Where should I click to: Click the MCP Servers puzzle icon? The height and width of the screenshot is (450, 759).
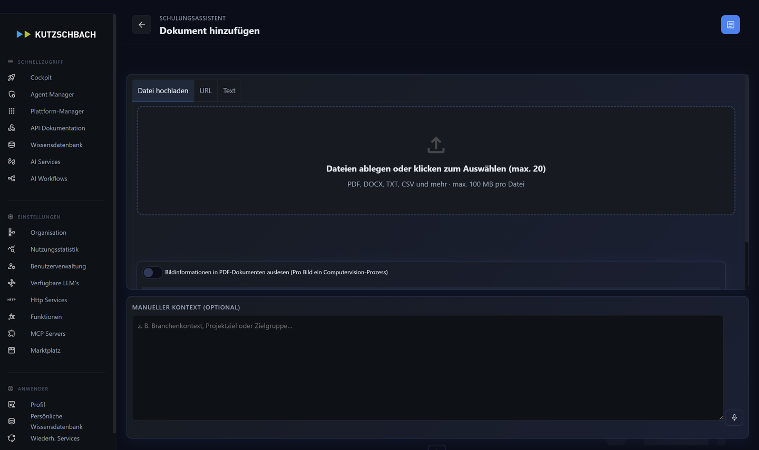pos(12,333)
